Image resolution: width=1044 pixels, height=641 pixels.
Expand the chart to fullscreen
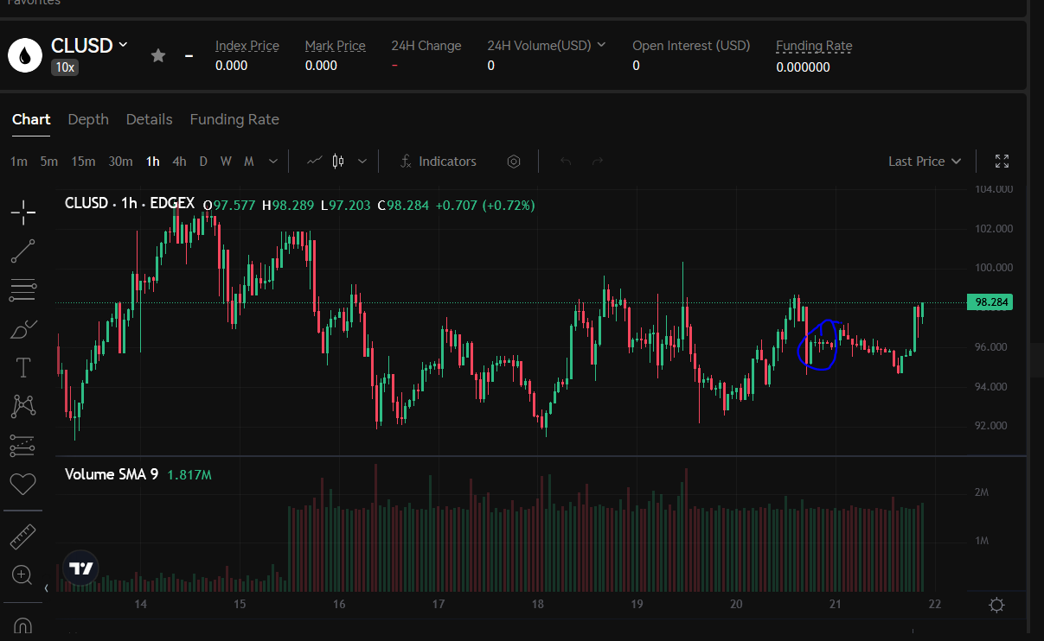tap(1002, 161)
